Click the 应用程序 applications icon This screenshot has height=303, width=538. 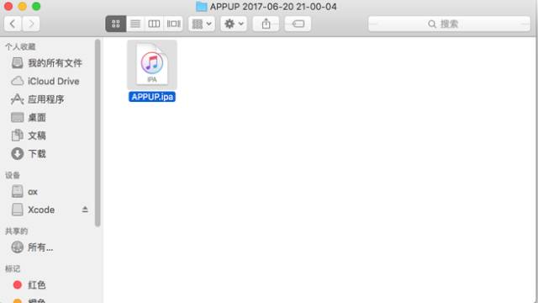(17, 99)
